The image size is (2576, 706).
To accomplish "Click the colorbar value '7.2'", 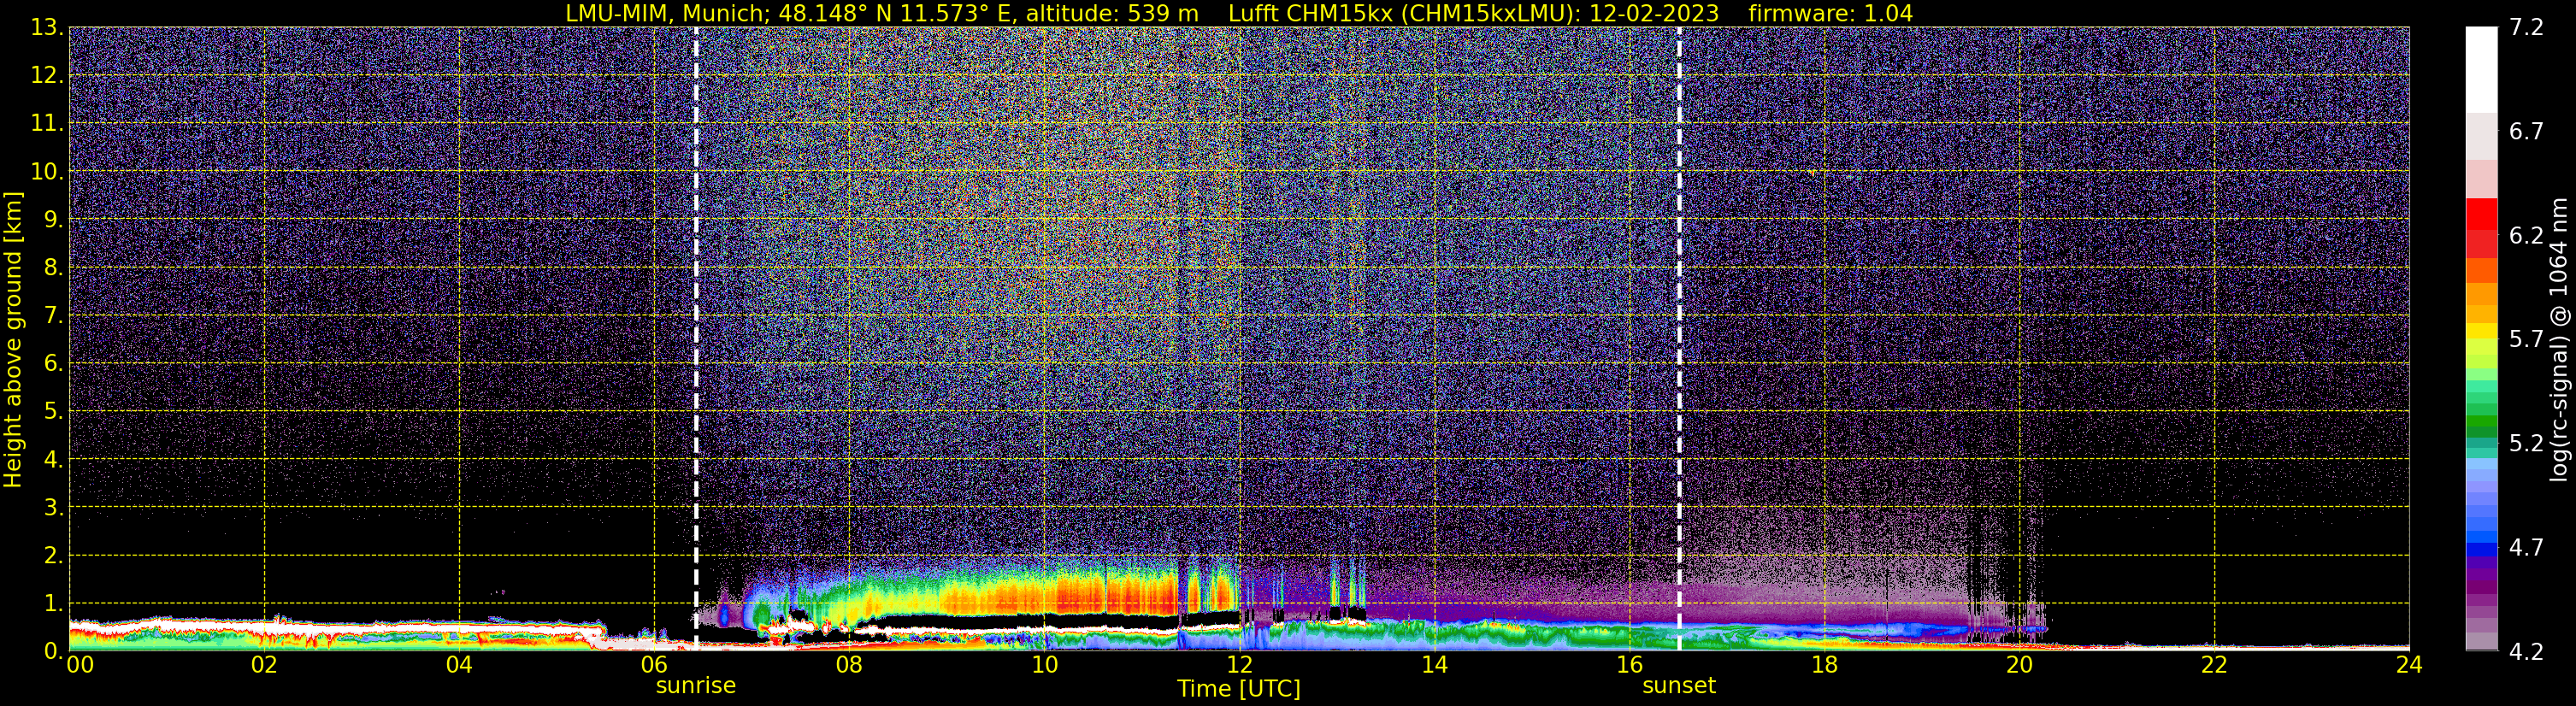I will coord(2526,27).
